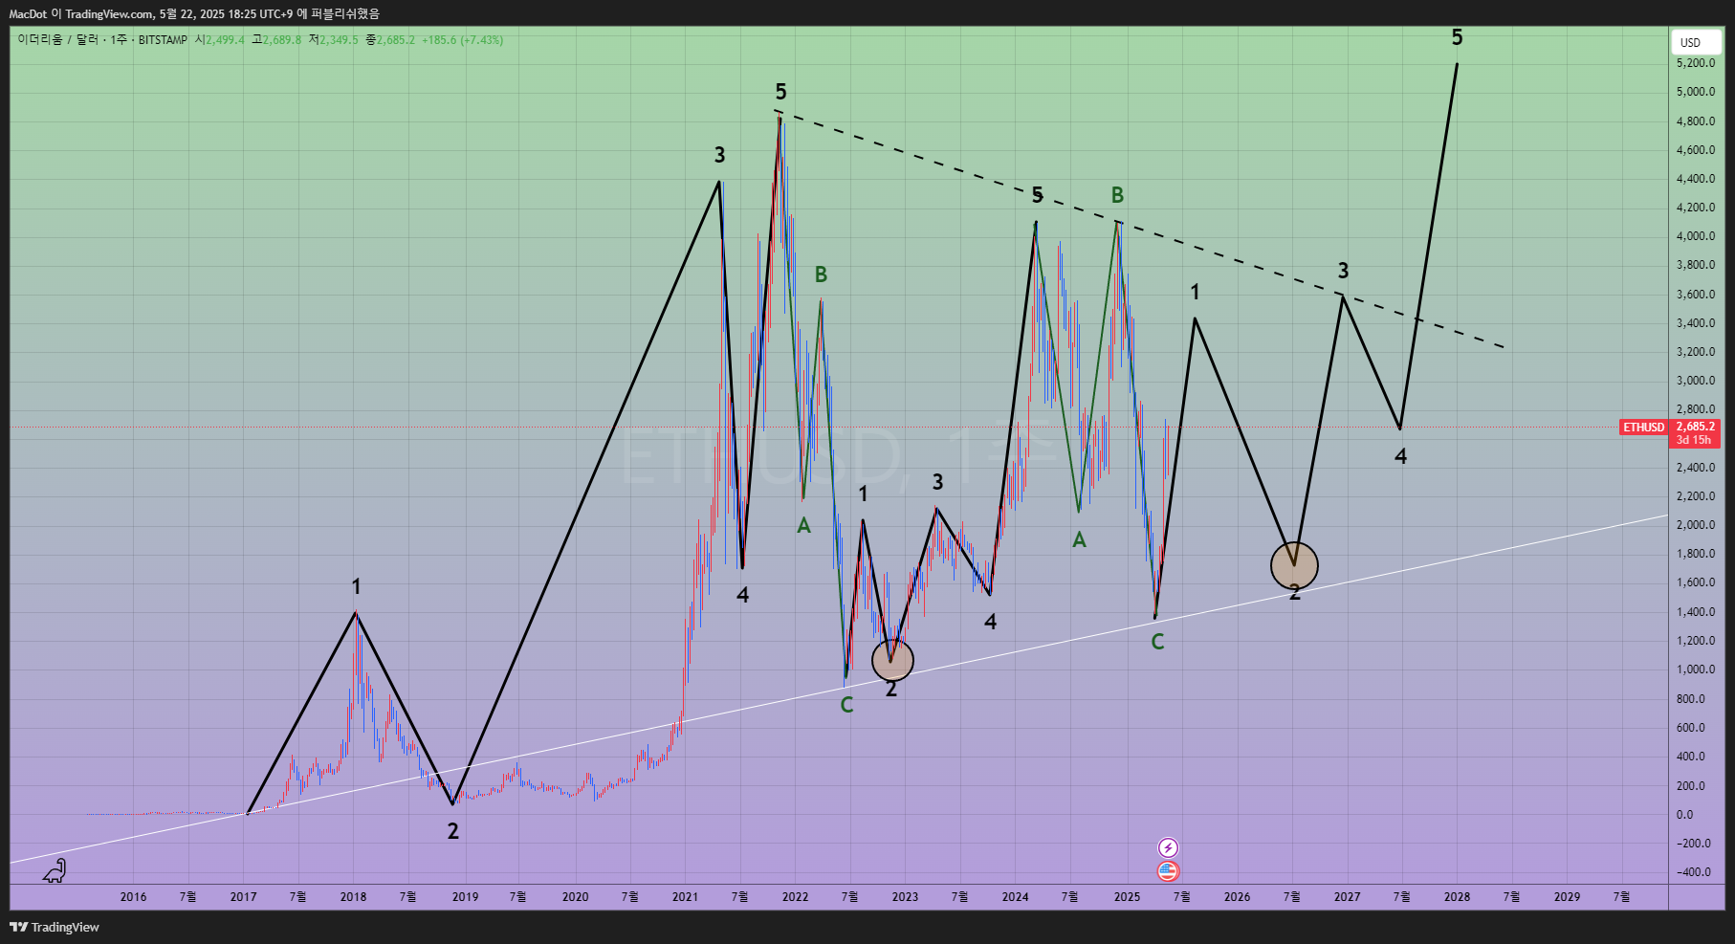Image resolution: width=1735 pixels, height=944 pixels.
Task: Click the 3d 15h bar countdown
Action: 1694,440
